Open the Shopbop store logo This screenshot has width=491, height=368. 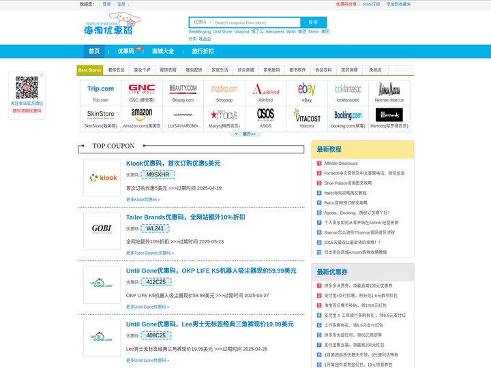(x=224, y=89)
